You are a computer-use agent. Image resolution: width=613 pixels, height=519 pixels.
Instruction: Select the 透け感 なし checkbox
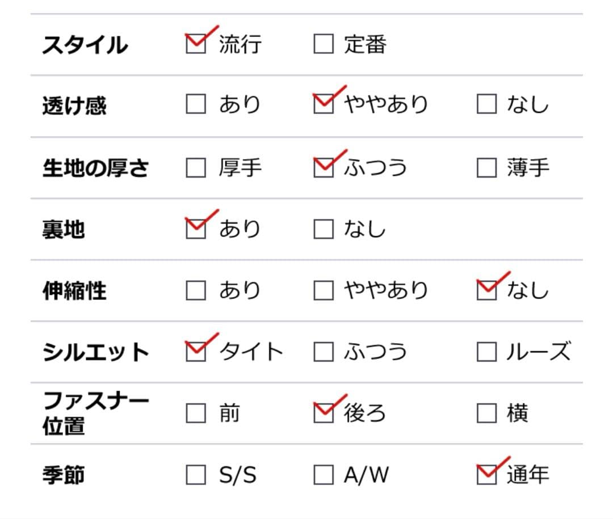pyautogui.click(x=486, y=105)
